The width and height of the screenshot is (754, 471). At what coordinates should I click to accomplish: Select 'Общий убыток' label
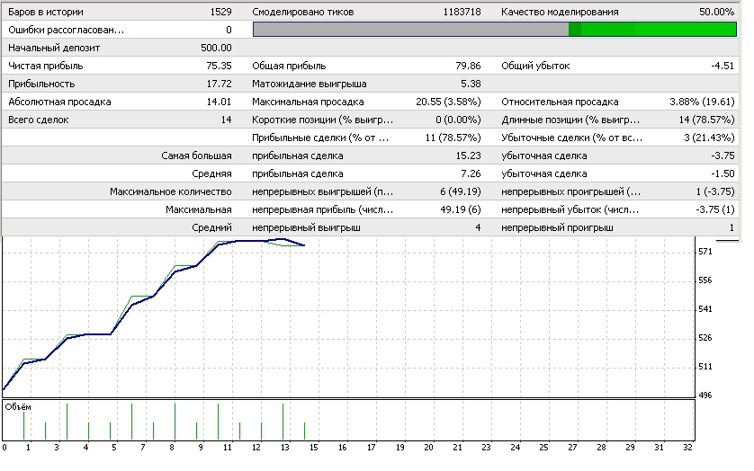coord(535,66)
